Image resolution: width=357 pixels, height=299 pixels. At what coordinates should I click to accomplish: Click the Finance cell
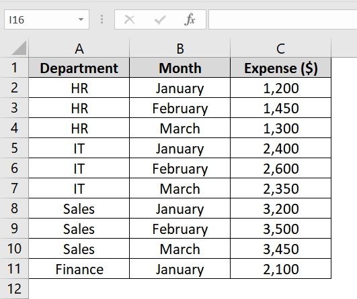click(x=79, y=269)
